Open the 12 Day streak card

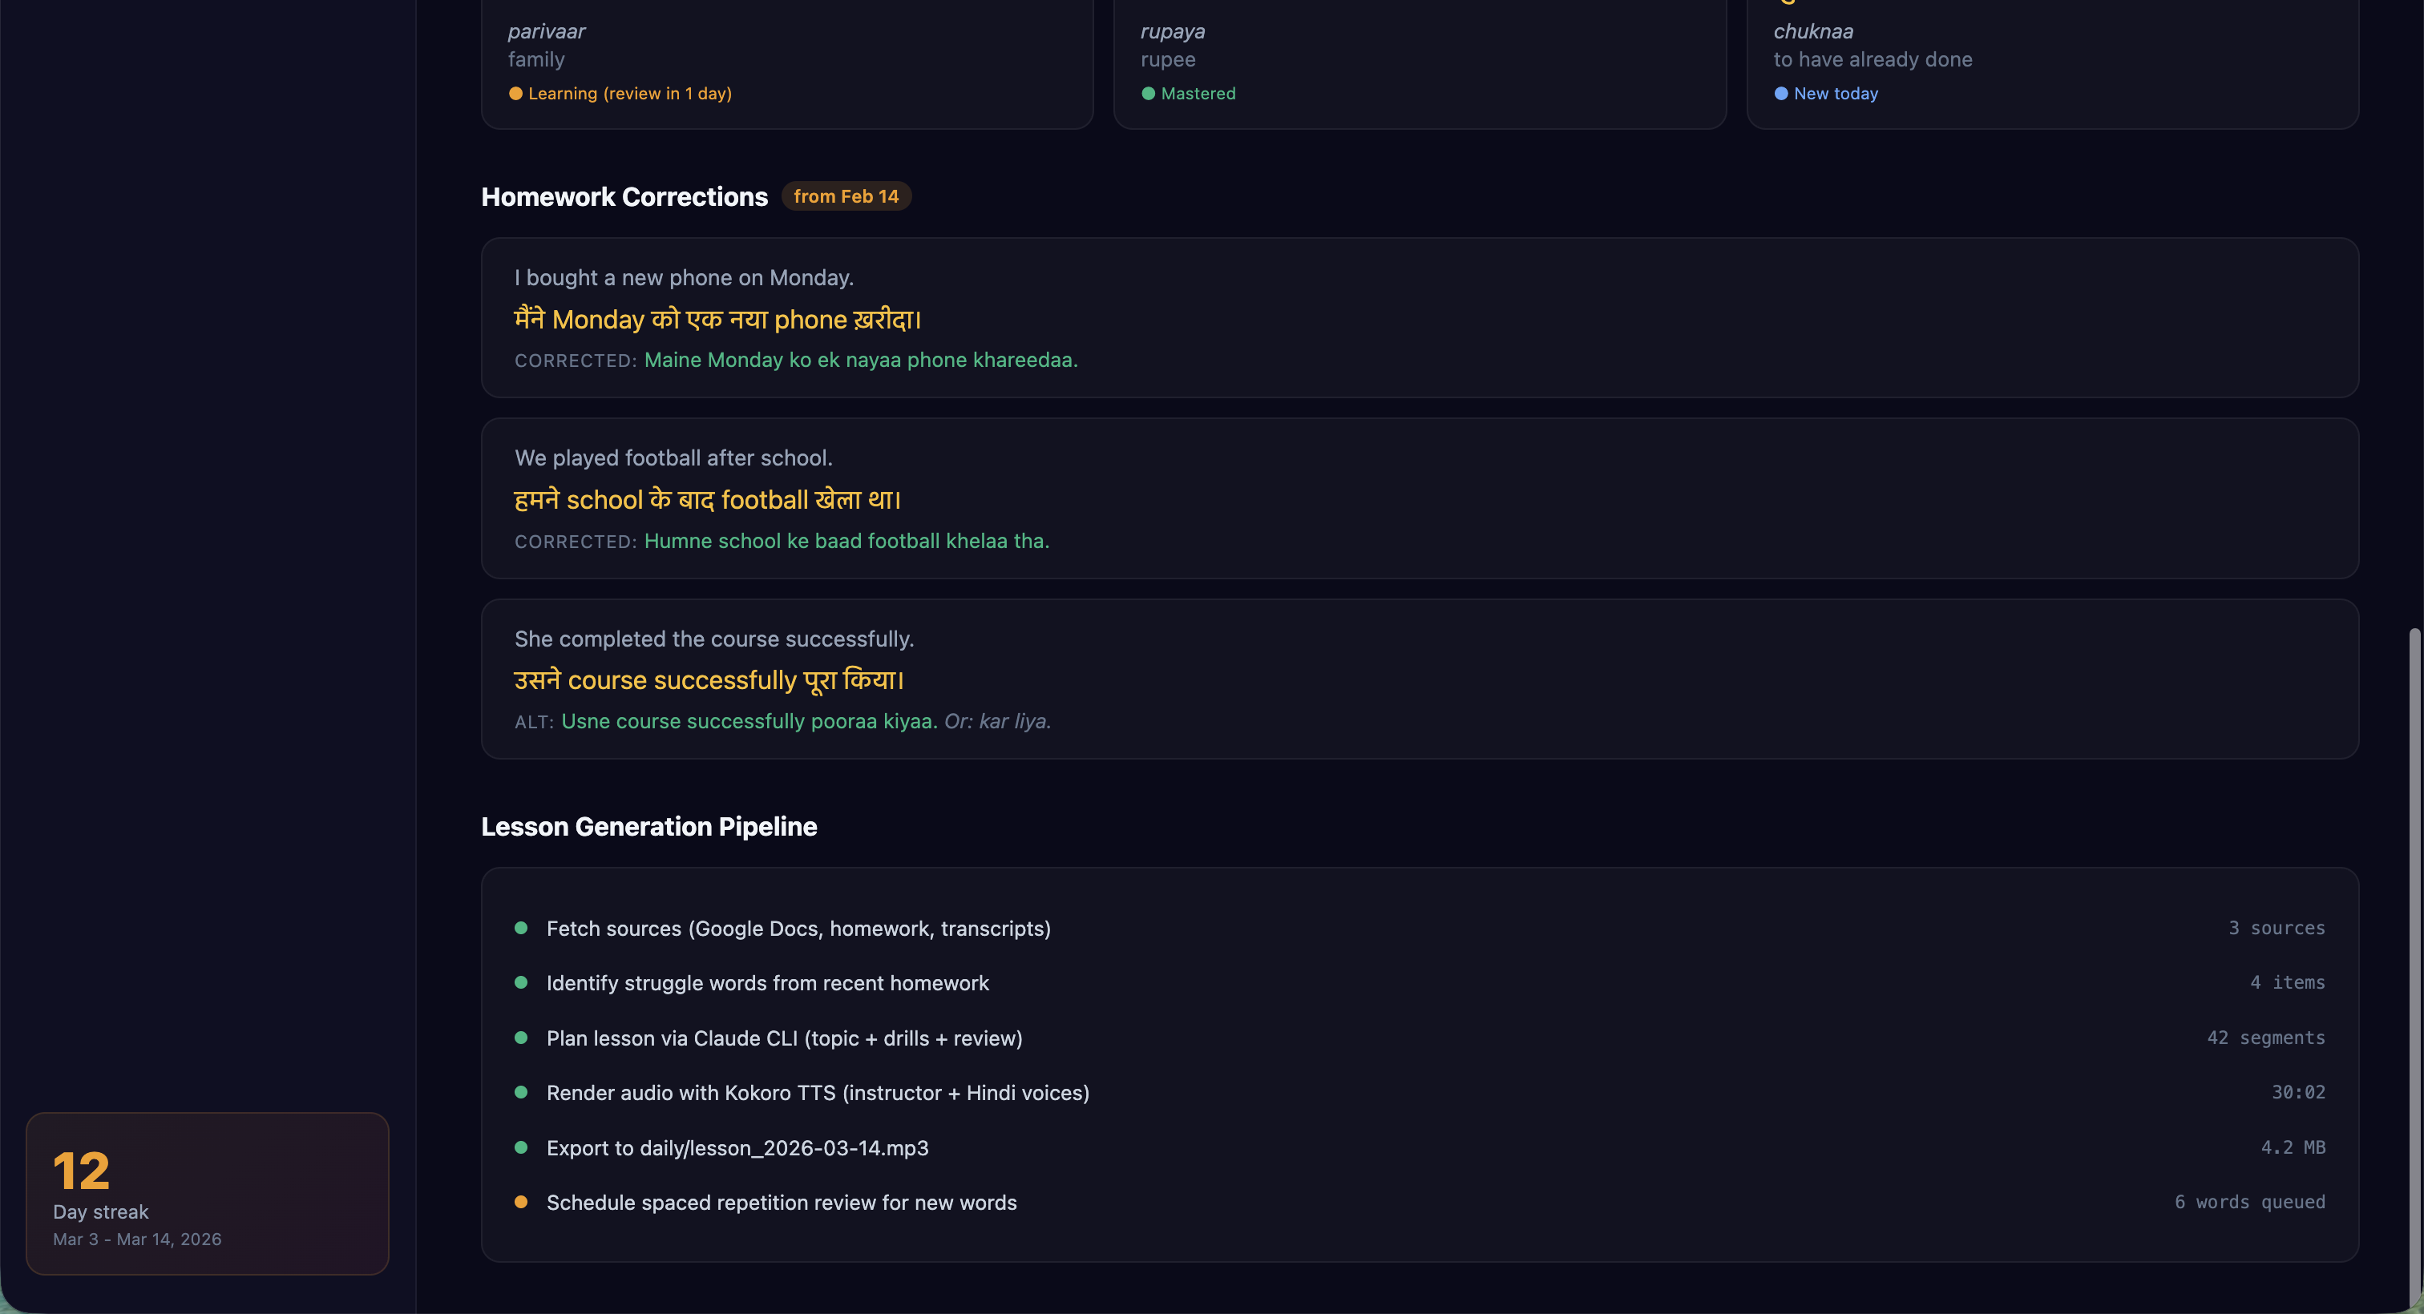(207, 1194)
